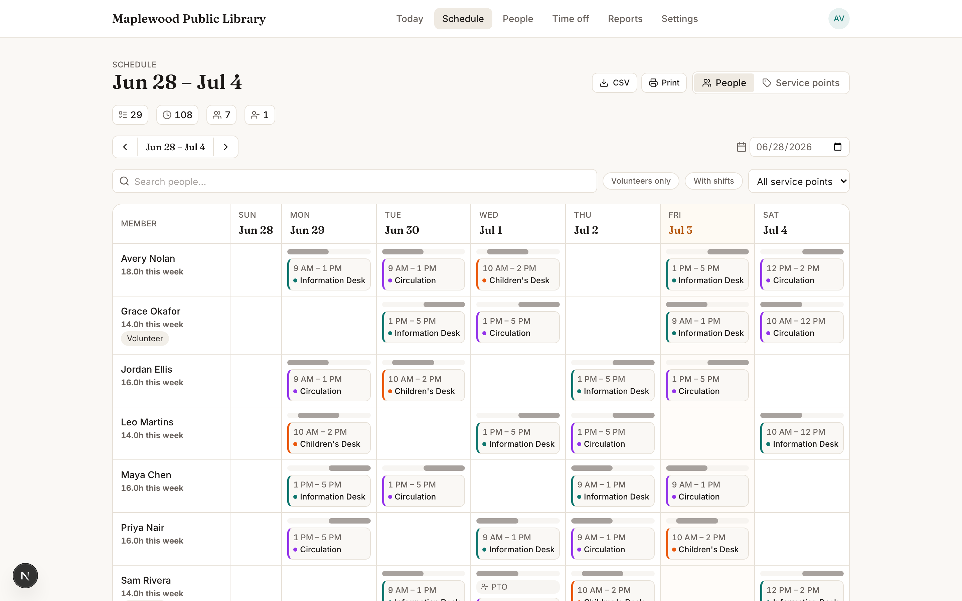Image resolution: width=962 pixels, height=601 pixels.
Task: Click Grace Okafor's 14.0h this week text
Action: (152, 324)
